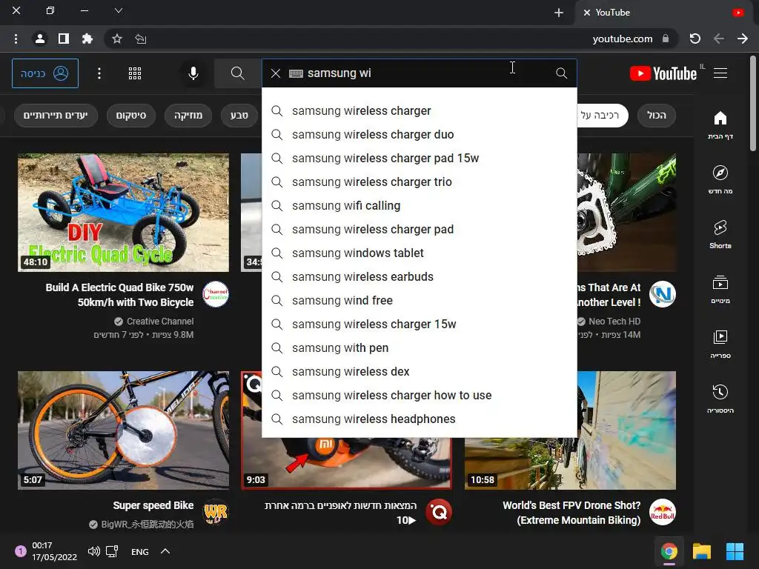Click the page vertical scrollbar
Viewport: 759px width, 569px height.
(x=753, y=104)
